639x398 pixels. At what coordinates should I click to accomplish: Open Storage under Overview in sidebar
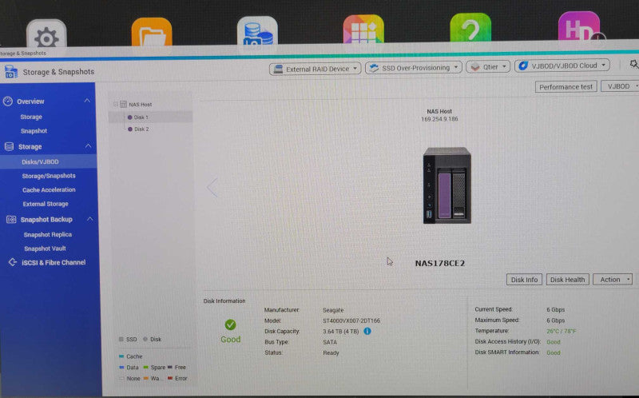(x=31, y=117)
